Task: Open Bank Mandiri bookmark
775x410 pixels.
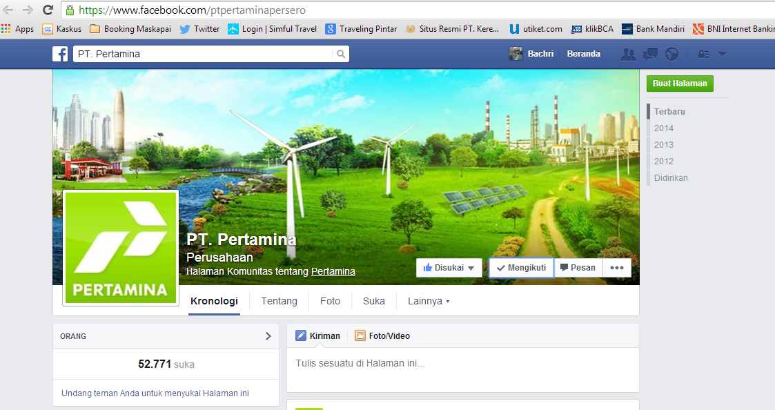Action: tap(654, 29)
